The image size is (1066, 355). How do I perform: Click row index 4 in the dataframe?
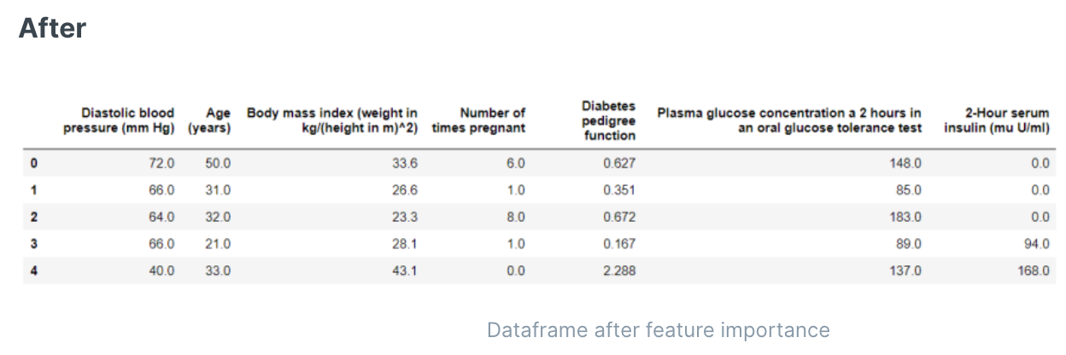[34, 271]
